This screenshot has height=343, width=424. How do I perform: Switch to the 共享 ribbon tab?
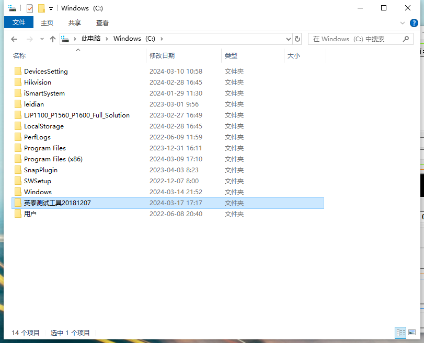click(x=75, y=22)
